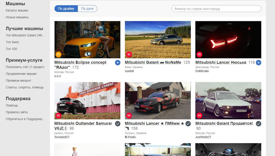The width and height of the screenshot is (275, 156).
Task: Click the 129 count beside Galant NoNaMe
Action: pos(186,62)
